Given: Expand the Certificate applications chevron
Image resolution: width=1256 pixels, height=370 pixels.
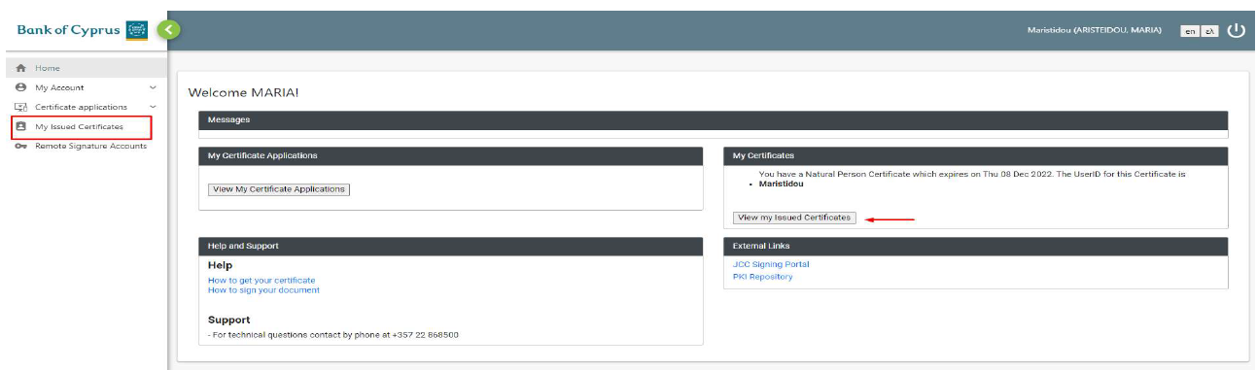Looking at the screenshot, I should coord(153,107).
